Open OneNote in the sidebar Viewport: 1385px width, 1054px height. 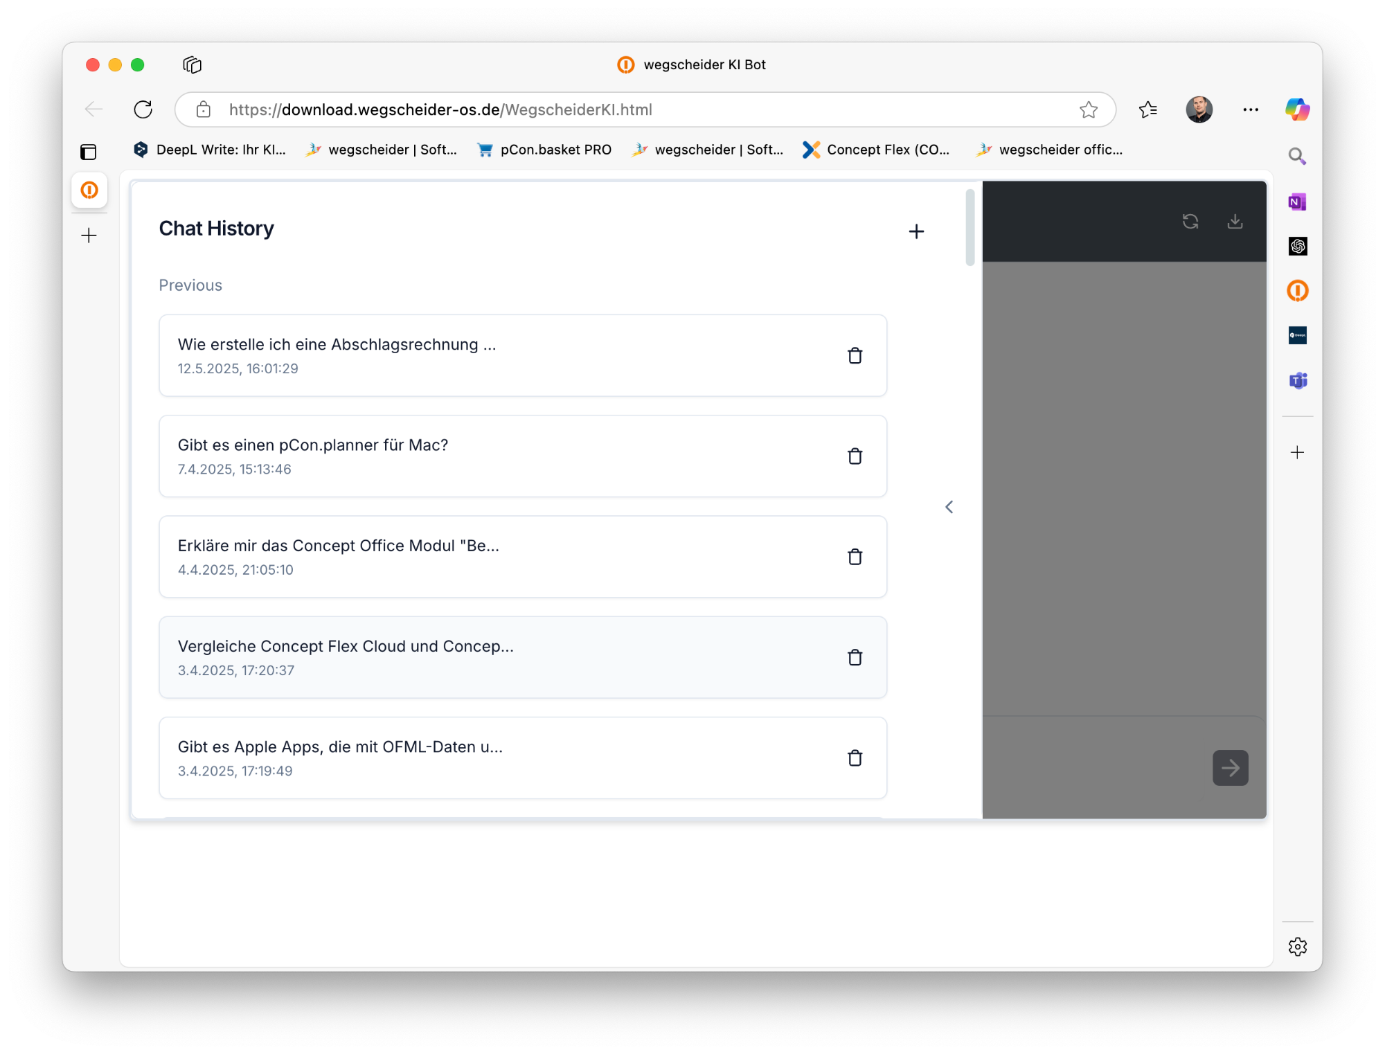(1297, 202)
